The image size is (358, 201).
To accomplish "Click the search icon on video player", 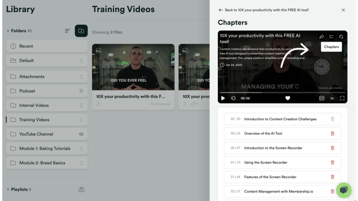I will point(341,37).
